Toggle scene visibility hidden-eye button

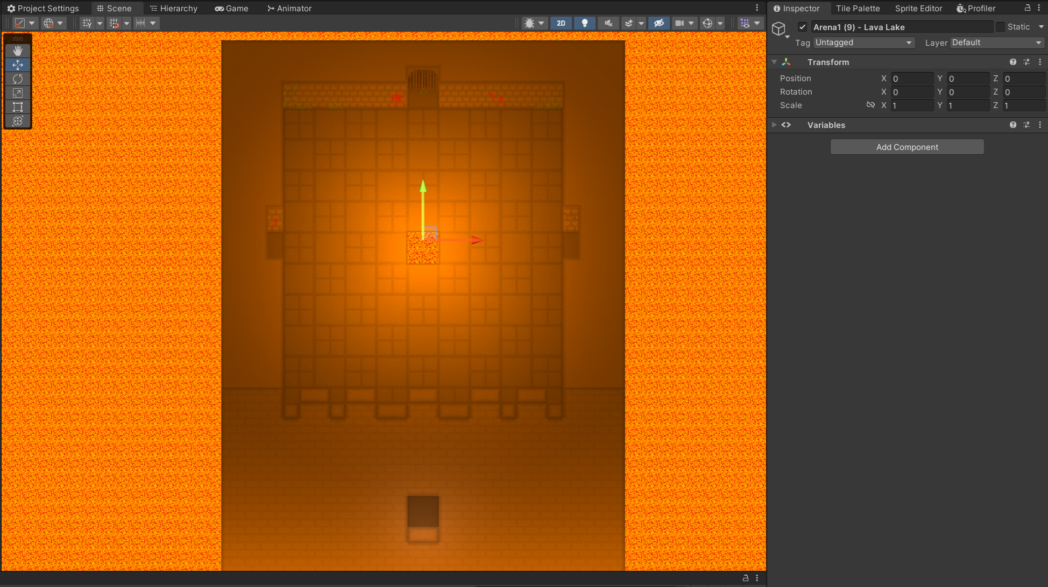click(658, 23)
